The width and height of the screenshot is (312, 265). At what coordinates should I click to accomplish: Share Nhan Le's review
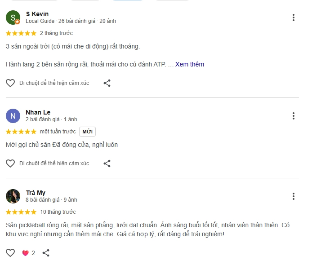click(107, 163)
